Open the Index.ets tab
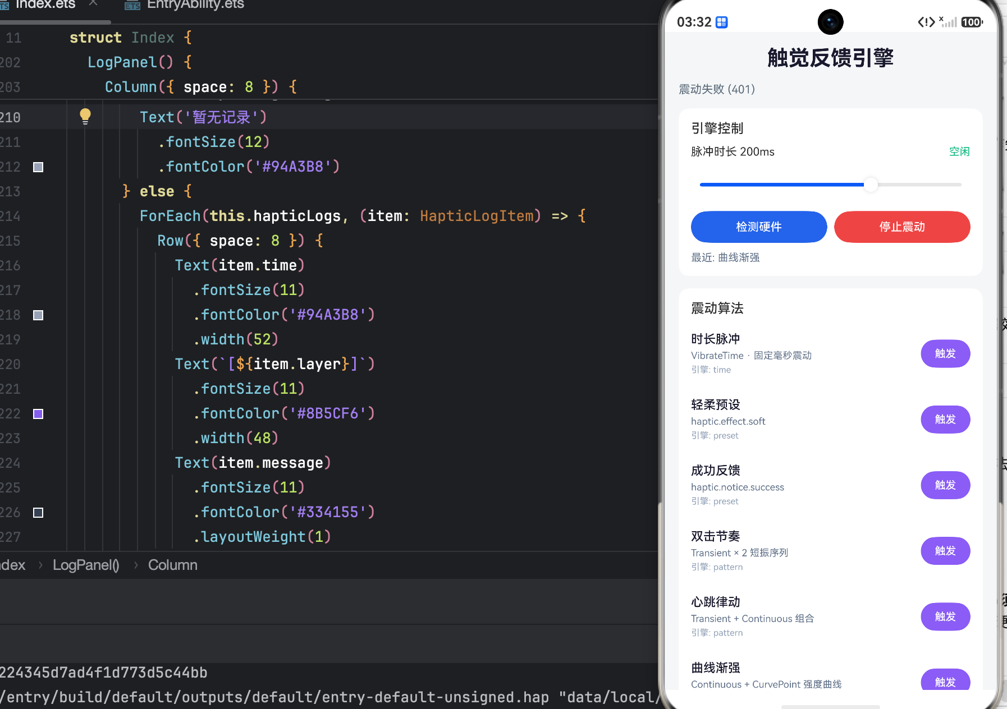The height and width of the screenshot is (709, 1007). [45, 4]
